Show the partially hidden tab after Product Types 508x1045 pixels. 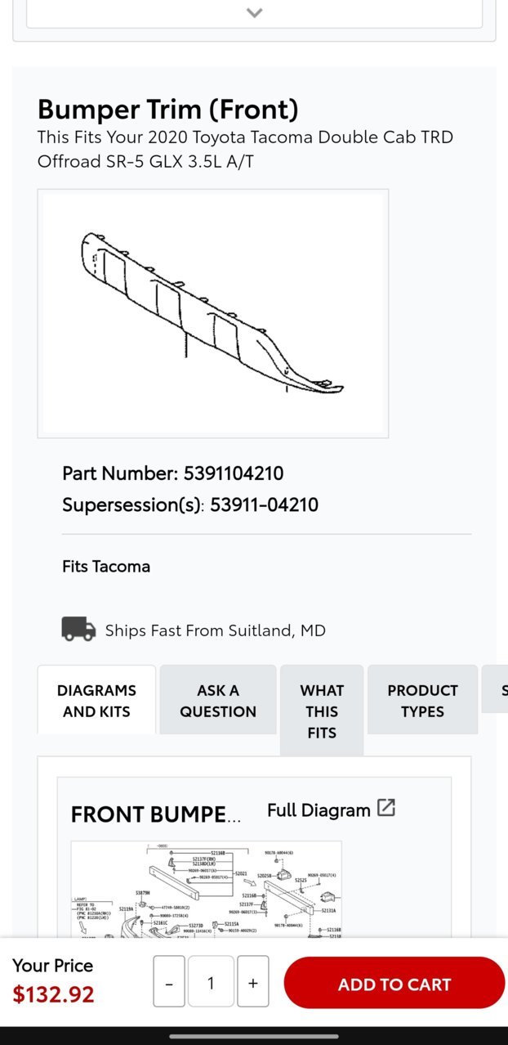(x=495, y=688)
